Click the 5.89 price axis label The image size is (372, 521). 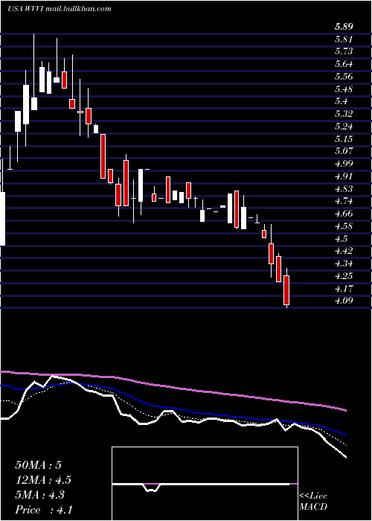344,27
